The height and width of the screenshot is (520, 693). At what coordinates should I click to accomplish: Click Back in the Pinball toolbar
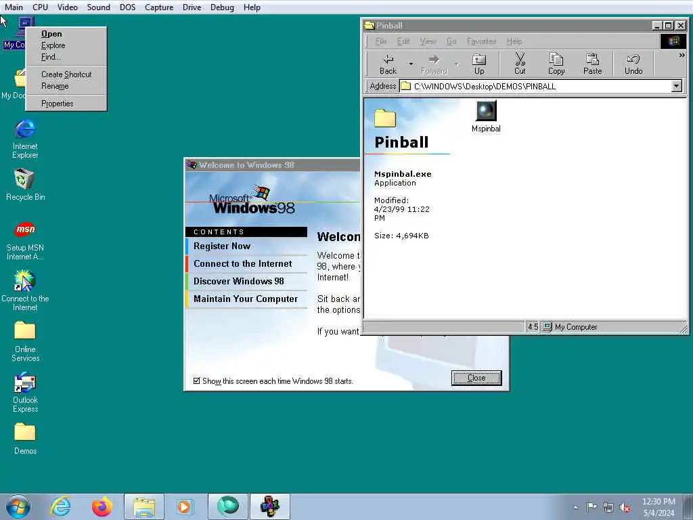coord(388,64)
